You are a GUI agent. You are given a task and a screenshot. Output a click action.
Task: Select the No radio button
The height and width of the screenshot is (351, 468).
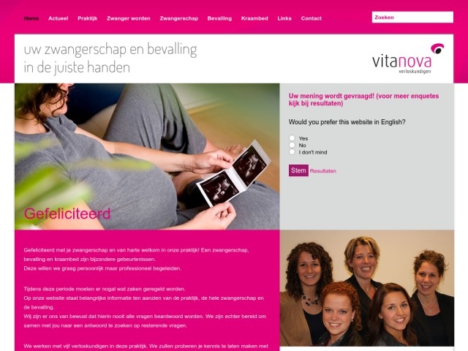(292, 145)
